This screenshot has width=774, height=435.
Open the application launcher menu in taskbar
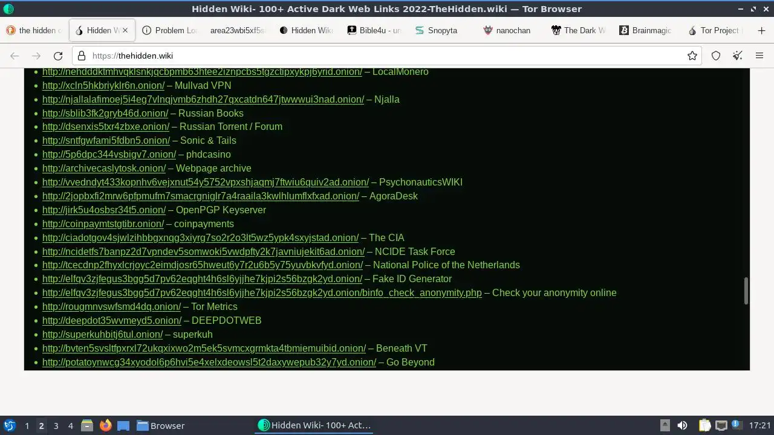9,425
